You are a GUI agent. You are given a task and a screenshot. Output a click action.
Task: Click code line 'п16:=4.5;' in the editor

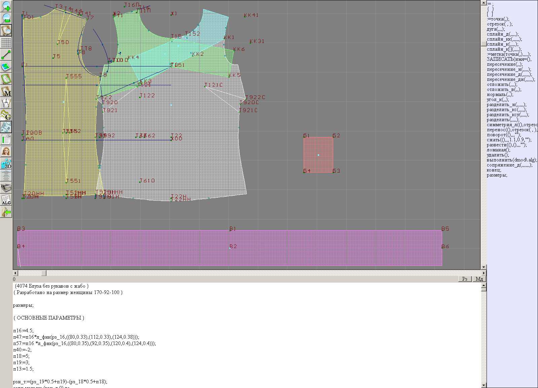pyautogui.click(x=24, y=331)
